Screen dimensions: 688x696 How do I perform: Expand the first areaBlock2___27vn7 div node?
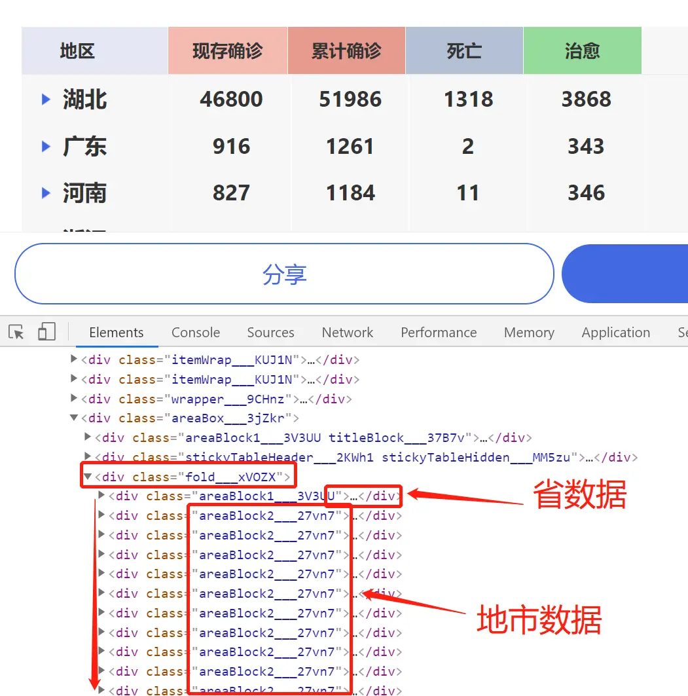101,515
